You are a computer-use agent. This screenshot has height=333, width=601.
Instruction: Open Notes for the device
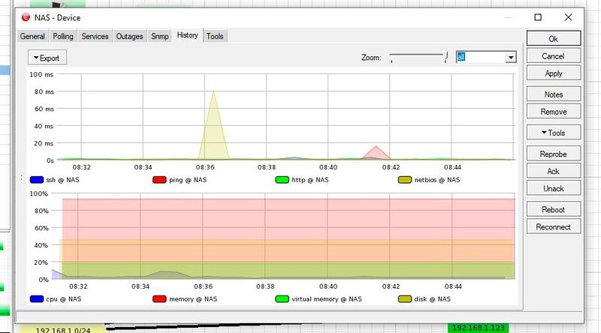pyautogui.click(x=554, y=94)
